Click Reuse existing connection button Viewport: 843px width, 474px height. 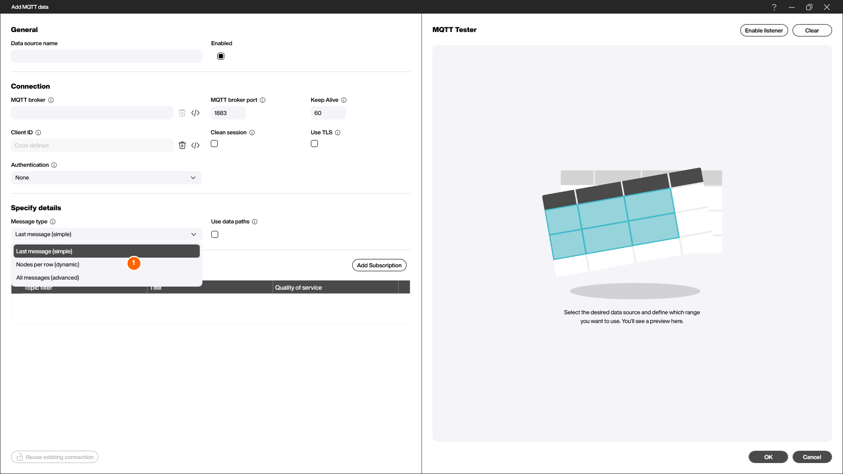(x=54, y=457)
